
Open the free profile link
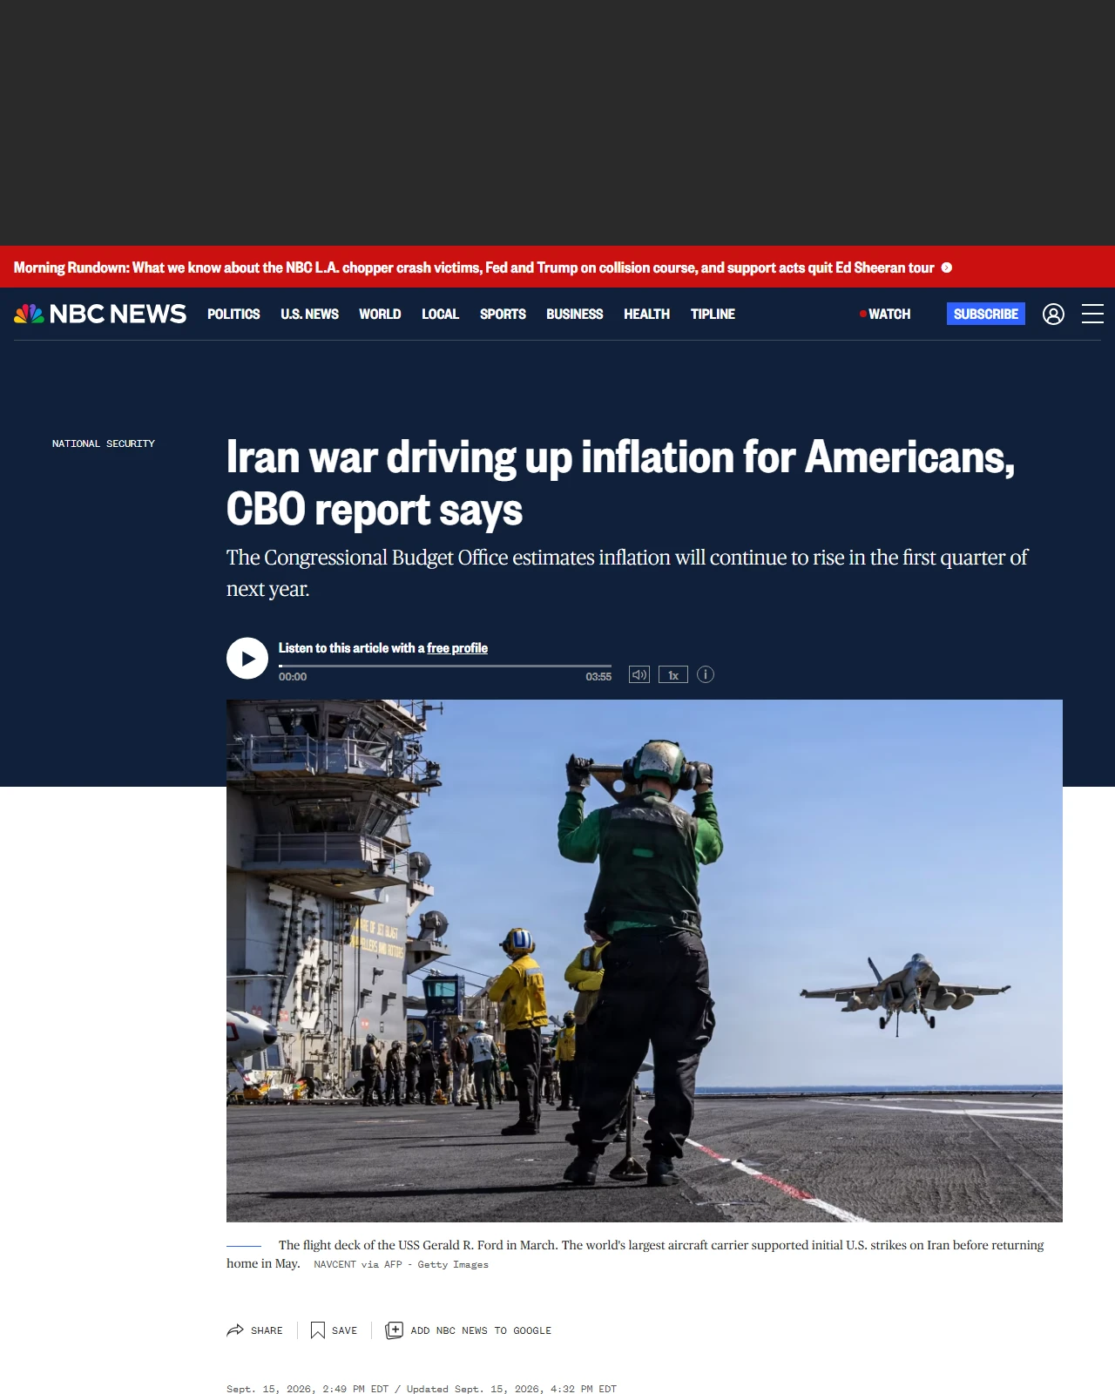point(457,648)
